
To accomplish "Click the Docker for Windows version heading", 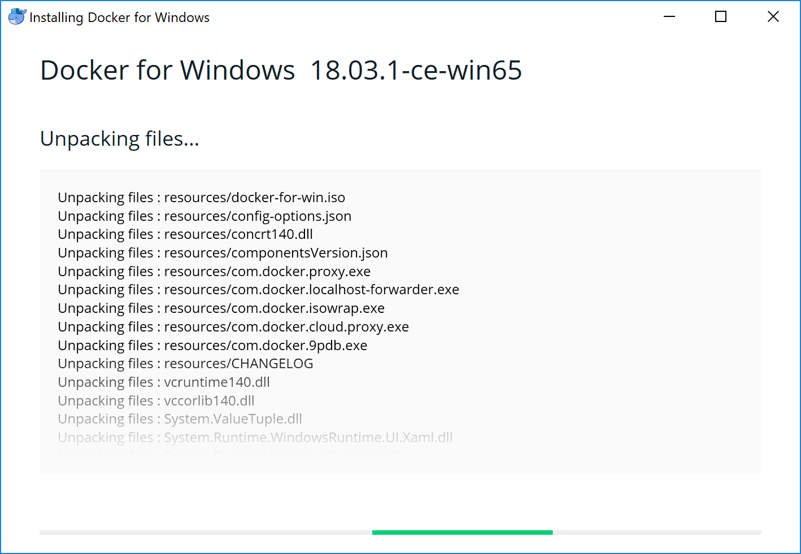I will pos(280,70).
